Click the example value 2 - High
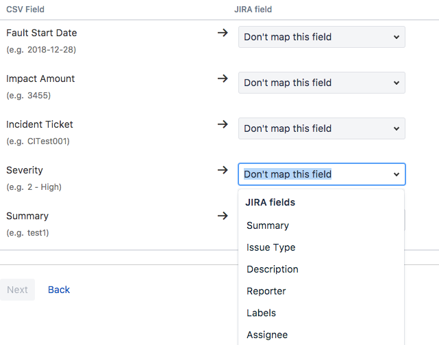Screen dimensions: 439x345 pyautogui.click(x=43, y=187)
